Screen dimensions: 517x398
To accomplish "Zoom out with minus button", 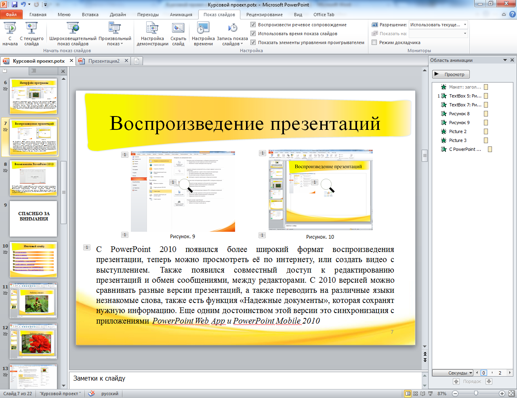I will tap(455, 393).
